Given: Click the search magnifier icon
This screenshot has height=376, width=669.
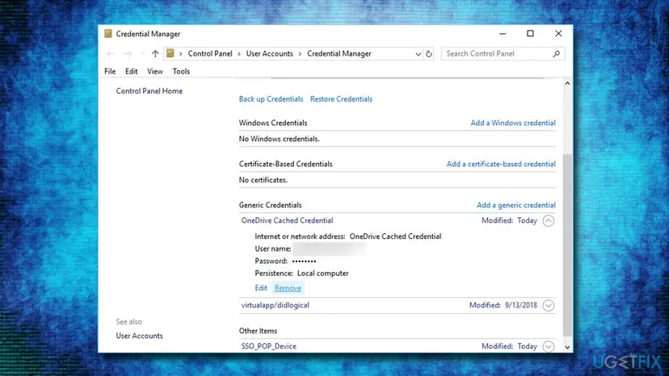Looking at the screenshot, I should point(557,54).
